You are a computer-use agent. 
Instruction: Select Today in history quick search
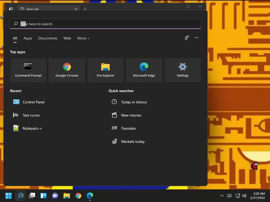pos(129,102)
